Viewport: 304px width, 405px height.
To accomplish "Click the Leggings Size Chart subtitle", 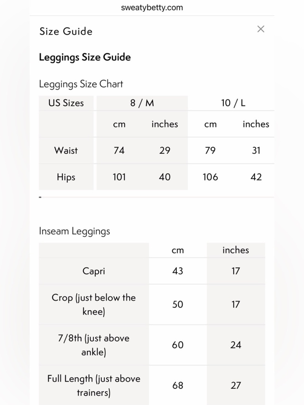I will point(81,84).
